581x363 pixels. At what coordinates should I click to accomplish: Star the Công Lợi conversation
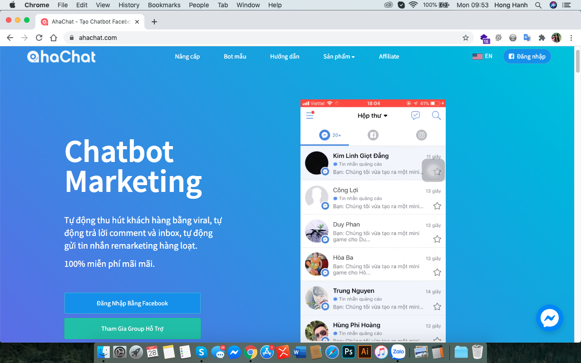pyautogui.click(x=437, y=206)
